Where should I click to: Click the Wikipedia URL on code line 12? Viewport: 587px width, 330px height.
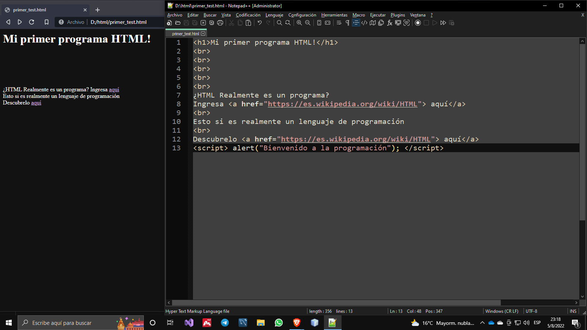click(356, 139)
